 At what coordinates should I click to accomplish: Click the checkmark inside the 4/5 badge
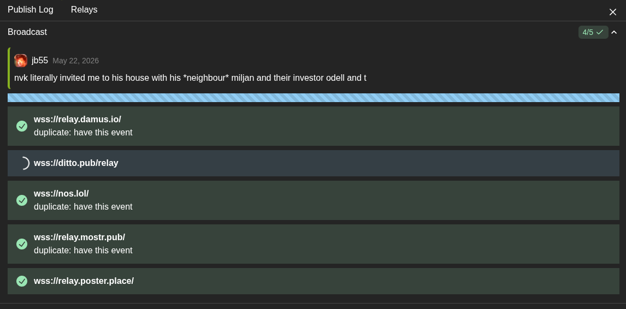pyautogui.click(x=600, y=32)
